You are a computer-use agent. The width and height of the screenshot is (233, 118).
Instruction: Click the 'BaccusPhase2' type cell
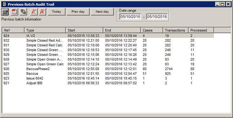pyautogui.click(x=38, y=69)
